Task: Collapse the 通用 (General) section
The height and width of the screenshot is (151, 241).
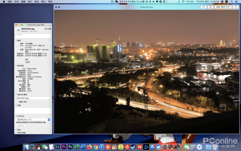Action: tap(15, 40)
